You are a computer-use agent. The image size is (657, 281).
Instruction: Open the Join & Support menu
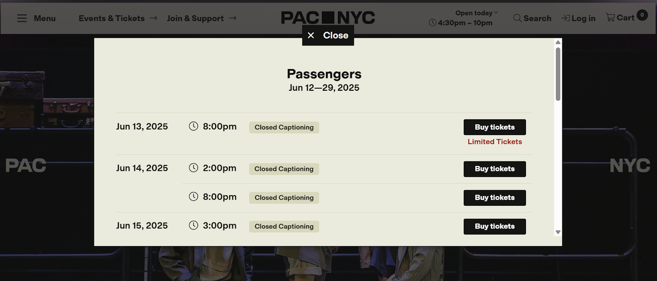[201, 18]
